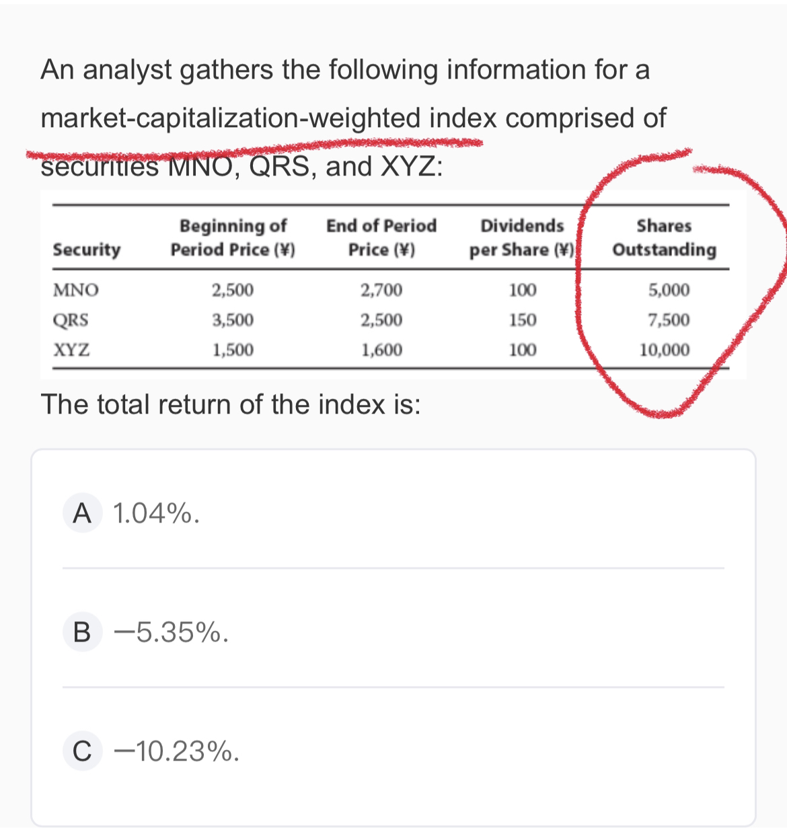The height and width of the screenshot is (832, 787).
Task: Click the Shares Outstanding column header
Action: (x=664, y=237)
